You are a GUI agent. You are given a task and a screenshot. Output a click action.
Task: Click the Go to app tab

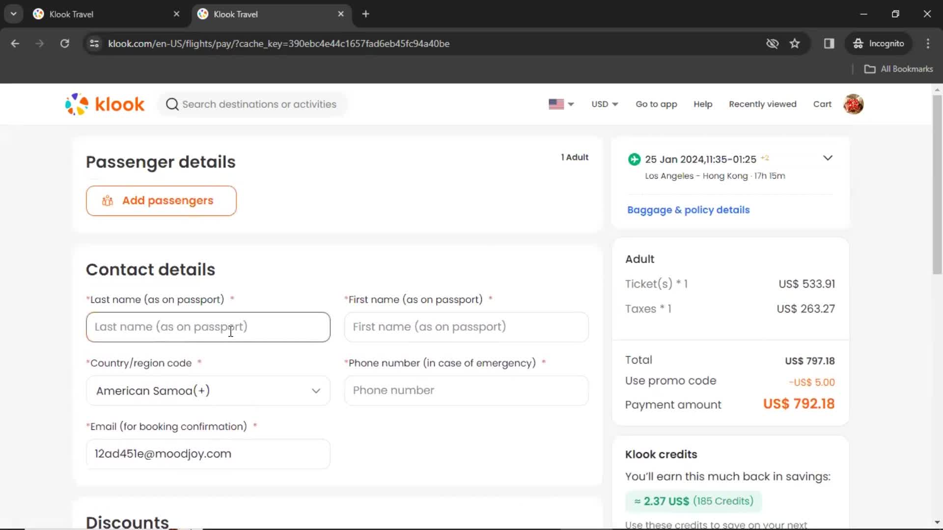[656, 104]
